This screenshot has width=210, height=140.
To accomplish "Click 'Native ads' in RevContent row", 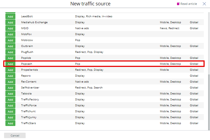I will point(82,81).
